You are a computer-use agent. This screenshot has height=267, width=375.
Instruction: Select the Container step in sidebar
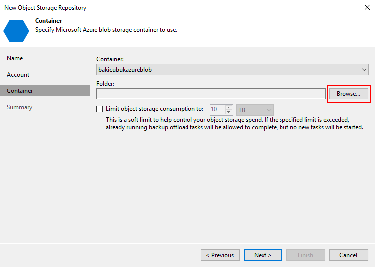tap(20, 91)
